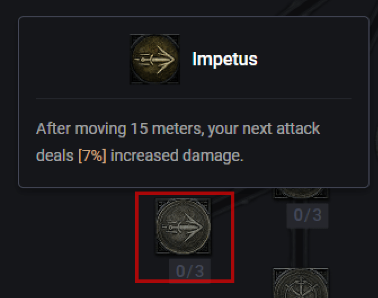The height and width of the screenshot is (298, 378).
Task: Click the Impetus arrow skill node
Action: [x=183, y=226]
